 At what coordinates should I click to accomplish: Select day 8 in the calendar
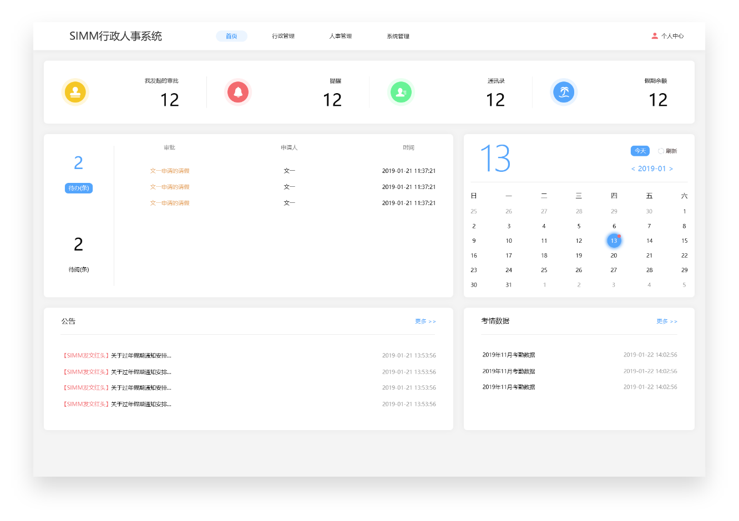coord(684,226)
